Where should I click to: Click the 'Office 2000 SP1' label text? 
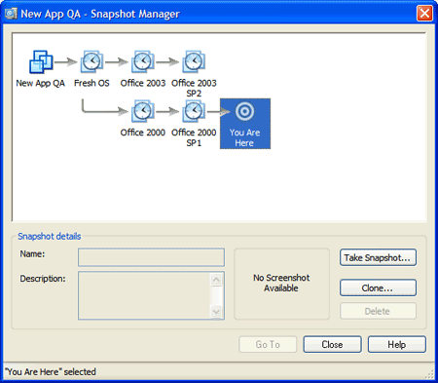[194, 137]
